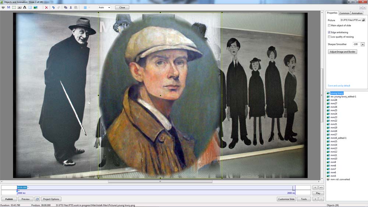The image size is (368, 207).
Task: Click the horizontal scrollbar under the canvas
Action: point(160,182)
